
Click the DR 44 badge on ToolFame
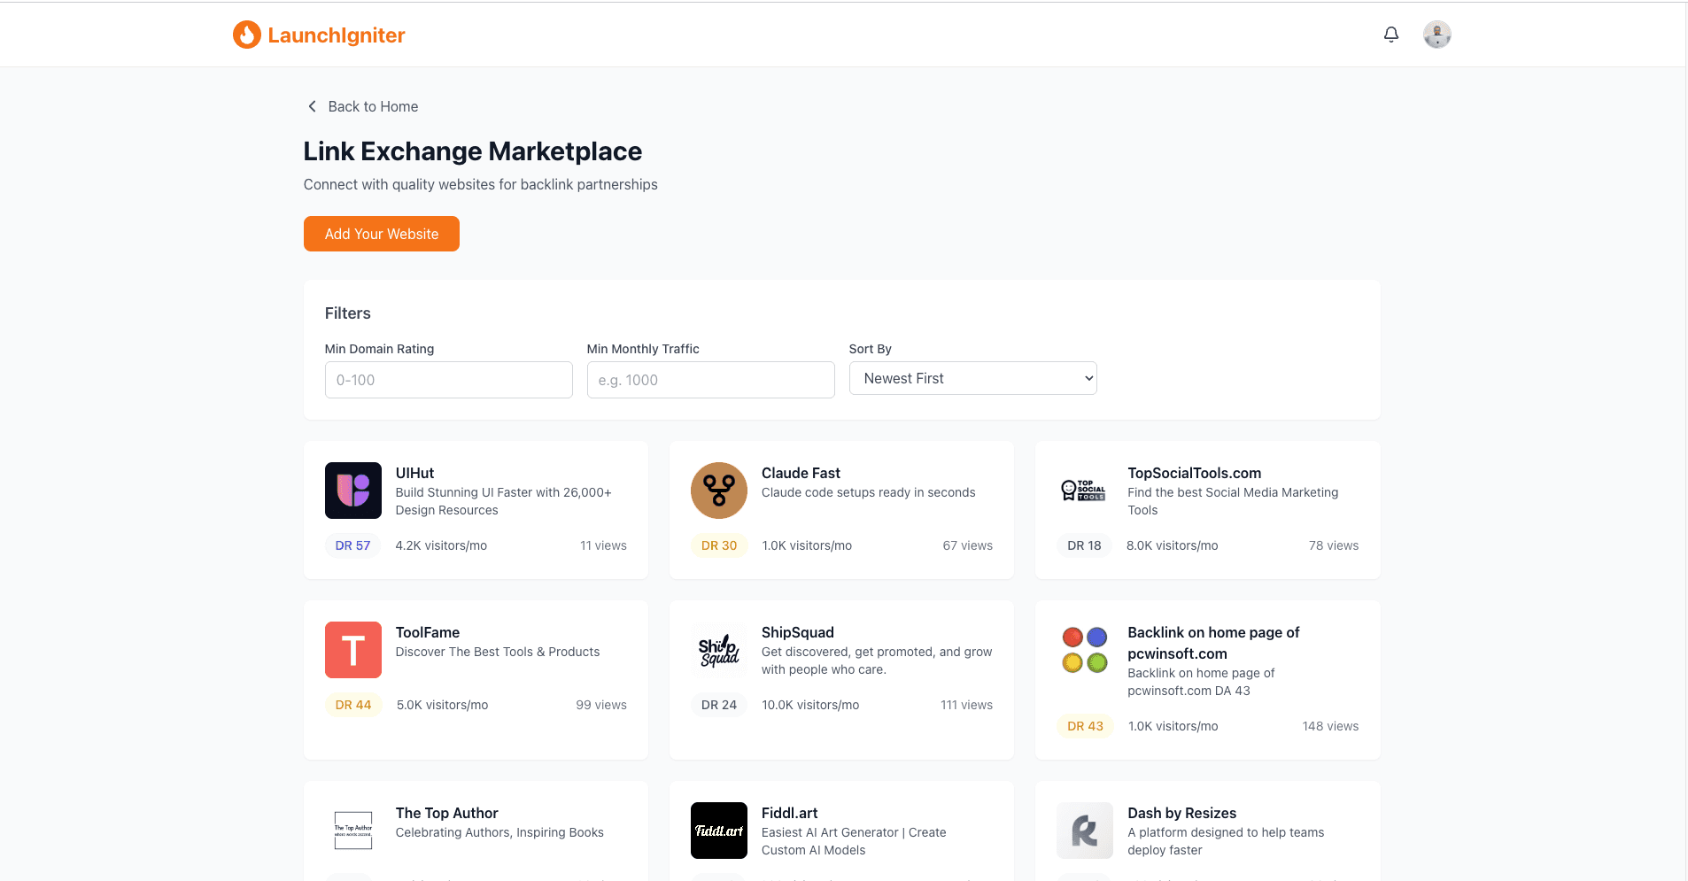(353, 705)
